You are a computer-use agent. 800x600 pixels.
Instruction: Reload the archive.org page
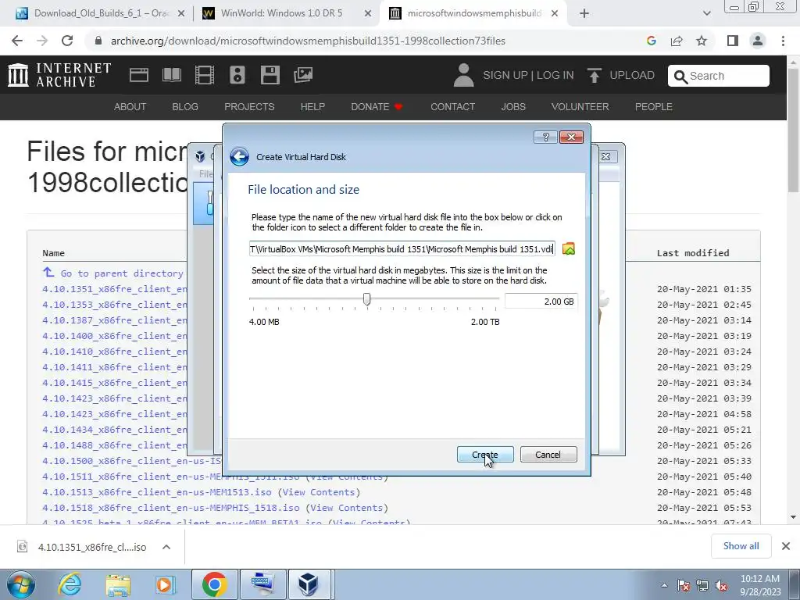67,41
